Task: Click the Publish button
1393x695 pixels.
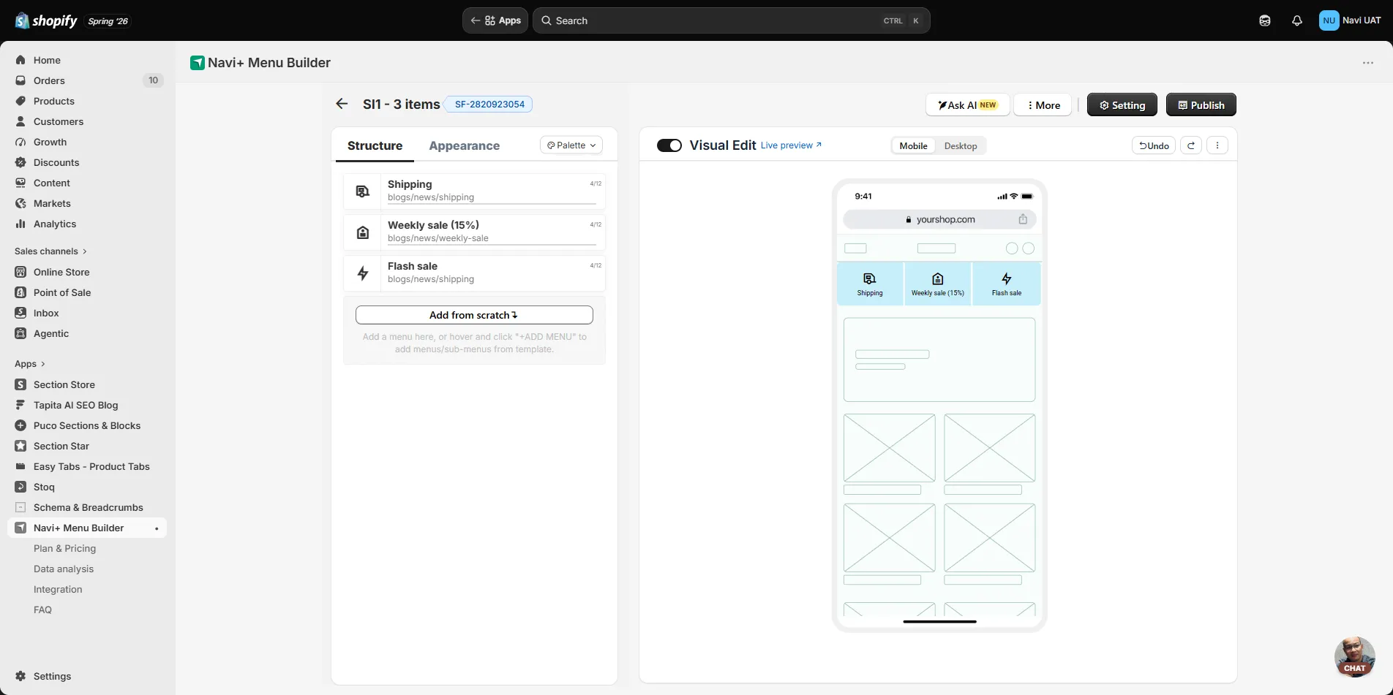Action: [x=1201, y=105]
